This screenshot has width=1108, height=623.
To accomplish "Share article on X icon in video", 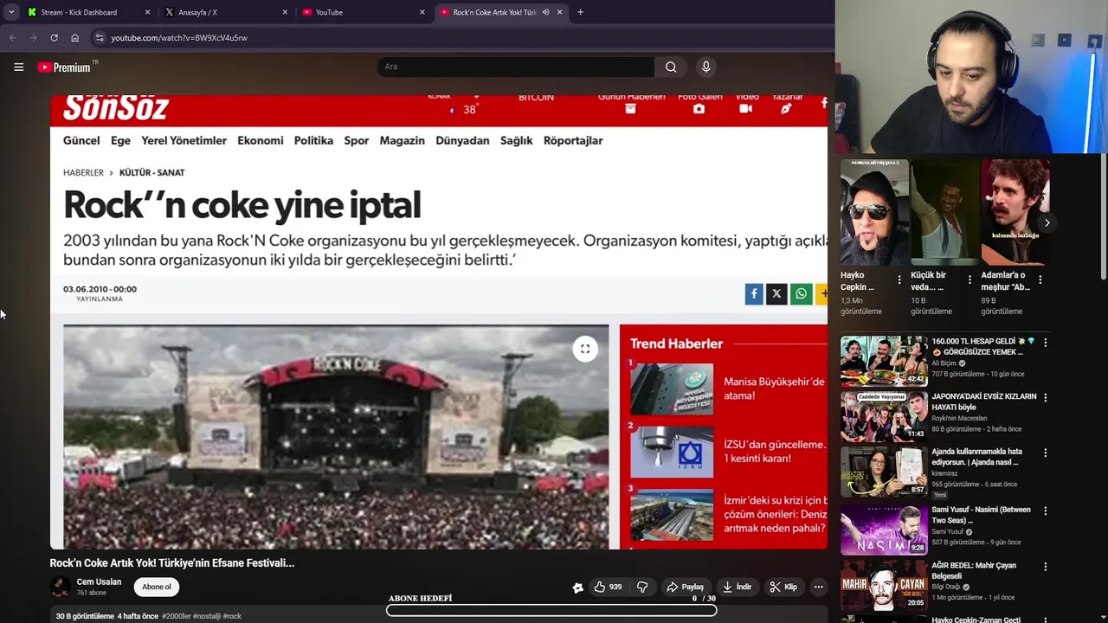I will point(776,294).
